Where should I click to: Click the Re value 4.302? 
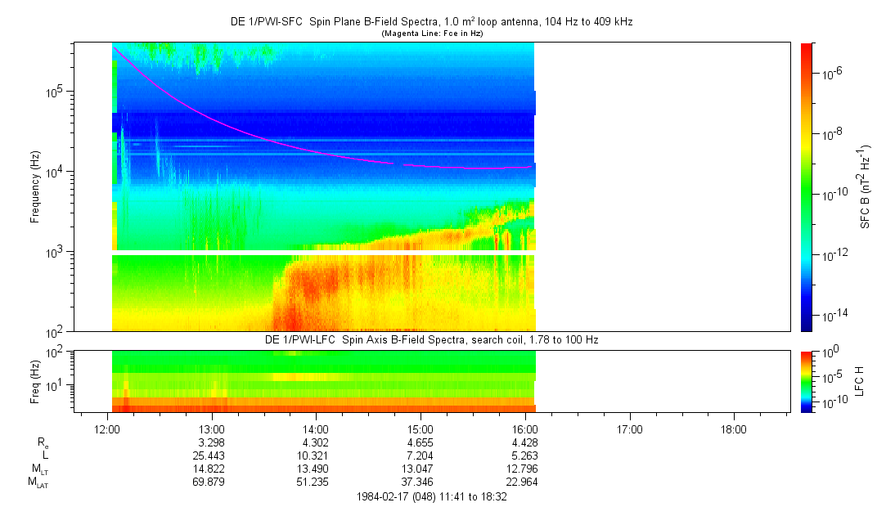[x=316, y=442]
